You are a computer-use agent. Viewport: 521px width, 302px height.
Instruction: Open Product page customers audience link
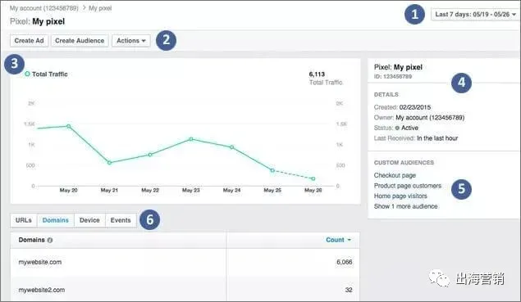click(x=408, y=186)
